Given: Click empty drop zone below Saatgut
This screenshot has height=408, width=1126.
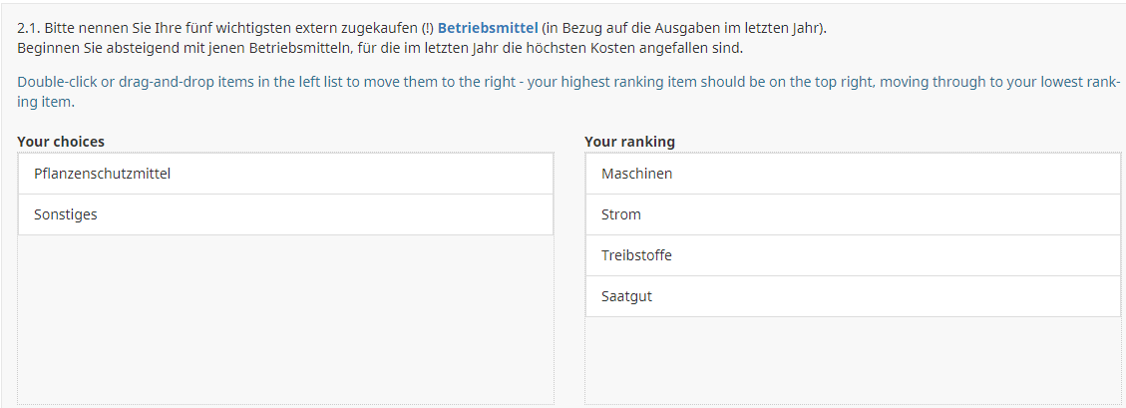Looking at the screenshot, I should tap(853, 359).
